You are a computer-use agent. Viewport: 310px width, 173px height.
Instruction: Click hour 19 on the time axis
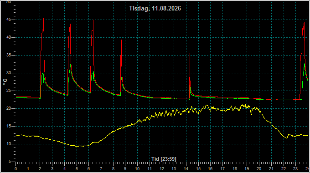[x=247, y=169]
